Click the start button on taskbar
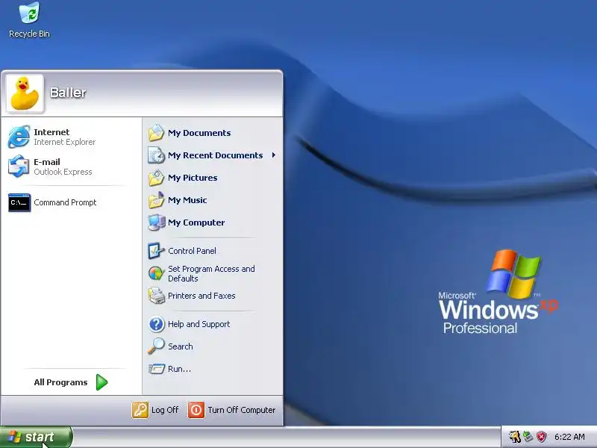597x448 pixels. click(36, 437)
